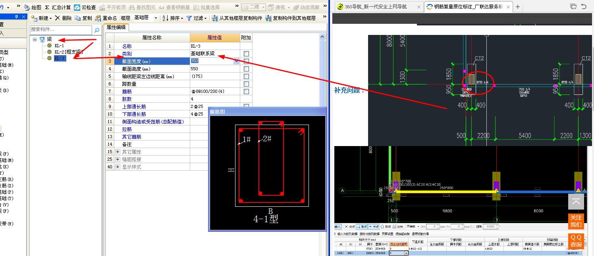Click 拉筋 property name link

[x=127, y=129]
